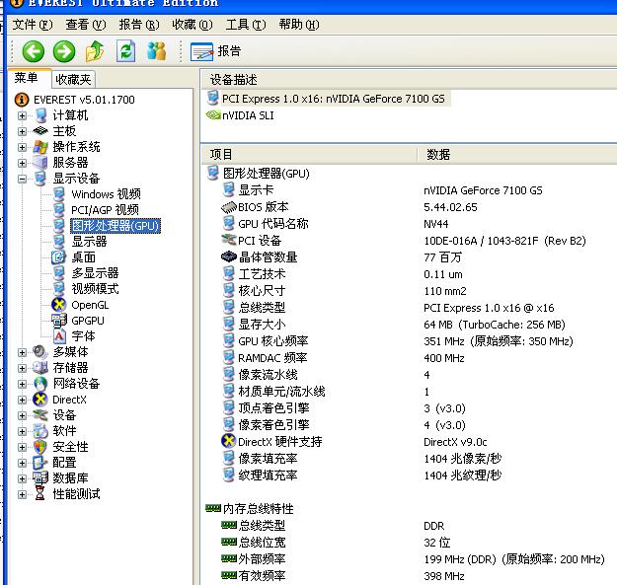The width and height of the screenshot is (617, 585).
Task: Select the OpenGL icon in the tree
Action: [x=58, y=305]
